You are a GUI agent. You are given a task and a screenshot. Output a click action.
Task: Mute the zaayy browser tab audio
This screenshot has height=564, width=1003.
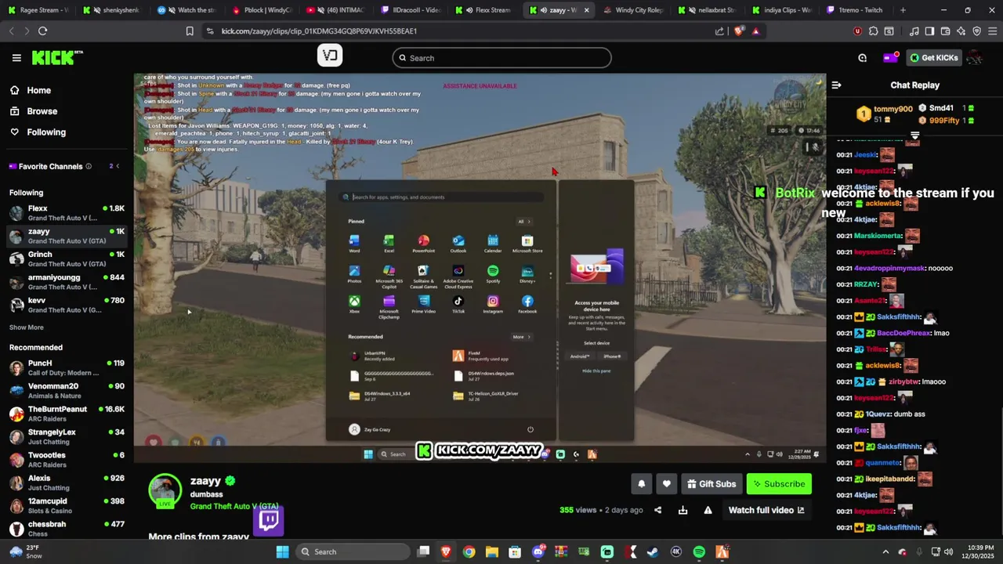click(x=543, y=10)
